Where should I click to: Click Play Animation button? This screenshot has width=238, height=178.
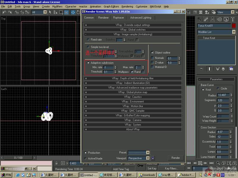(200, 163)
